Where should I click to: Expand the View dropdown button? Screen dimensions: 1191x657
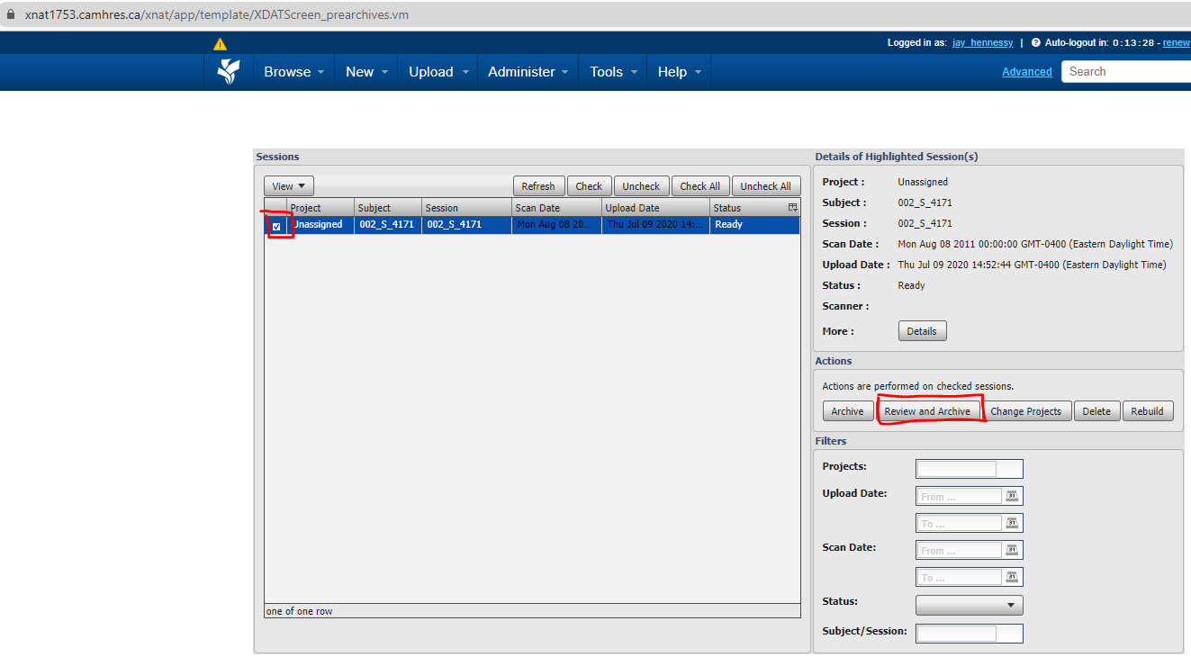pos(288,186)
